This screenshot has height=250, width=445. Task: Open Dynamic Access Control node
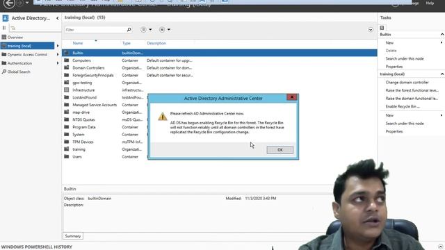[27, 54]
